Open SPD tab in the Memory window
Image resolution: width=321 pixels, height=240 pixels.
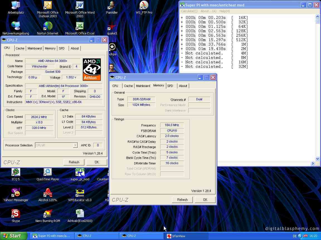click(x=170, y=86)
